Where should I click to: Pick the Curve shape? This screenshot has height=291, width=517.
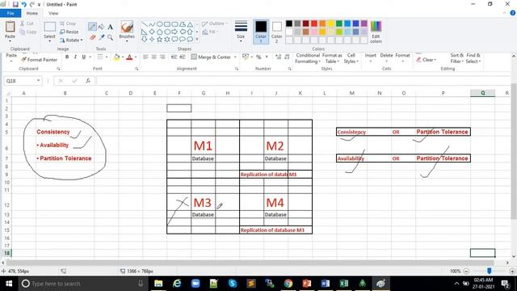click(x=152, y=24)
